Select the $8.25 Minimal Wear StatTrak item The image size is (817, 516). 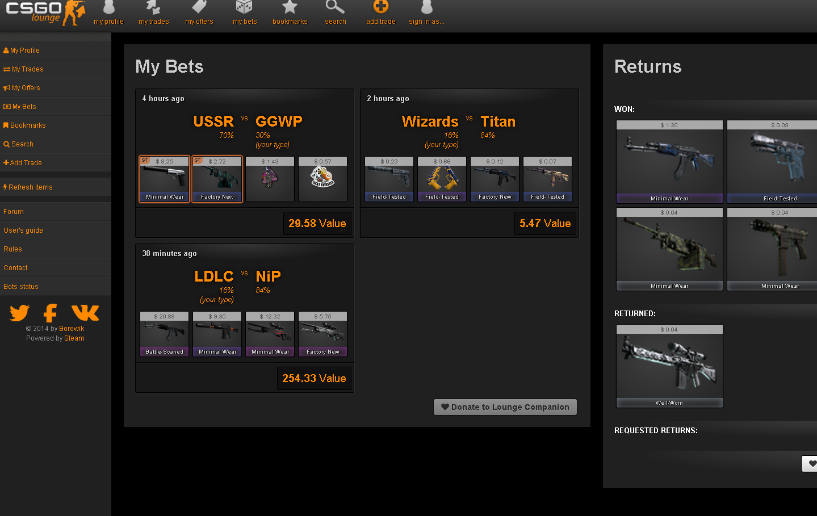coord(165,179)
